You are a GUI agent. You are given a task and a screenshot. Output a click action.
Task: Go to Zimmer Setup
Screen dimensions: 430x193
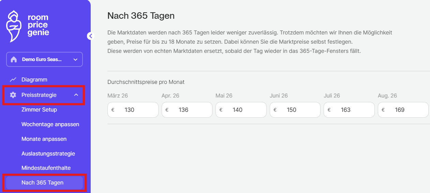(39, 109)
